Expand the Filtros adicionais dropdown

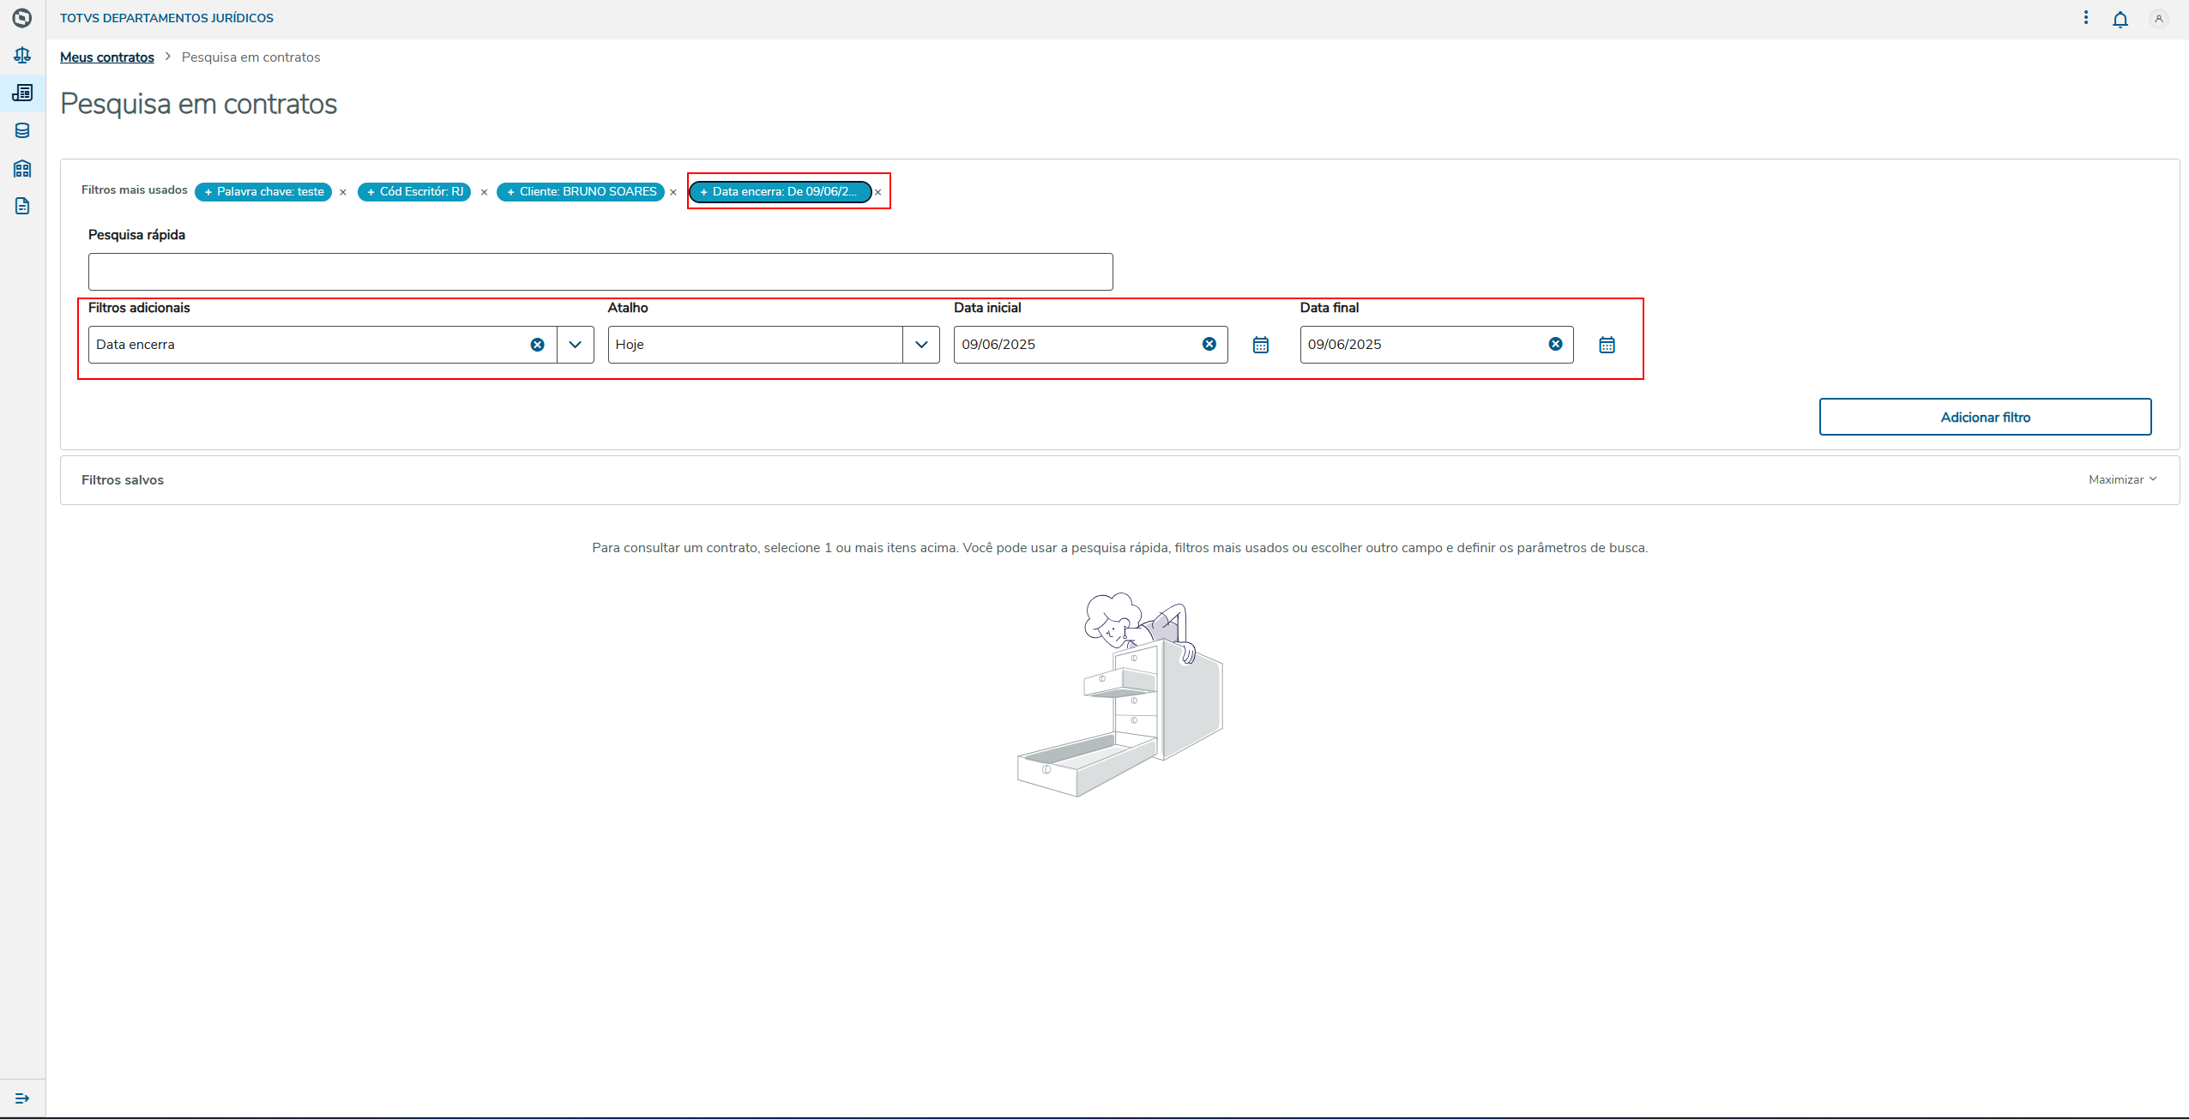coord(575,345)
